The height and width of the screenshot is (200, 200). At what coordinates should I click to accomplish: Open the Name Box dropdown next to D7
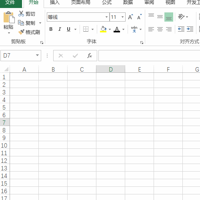[37, 55]
